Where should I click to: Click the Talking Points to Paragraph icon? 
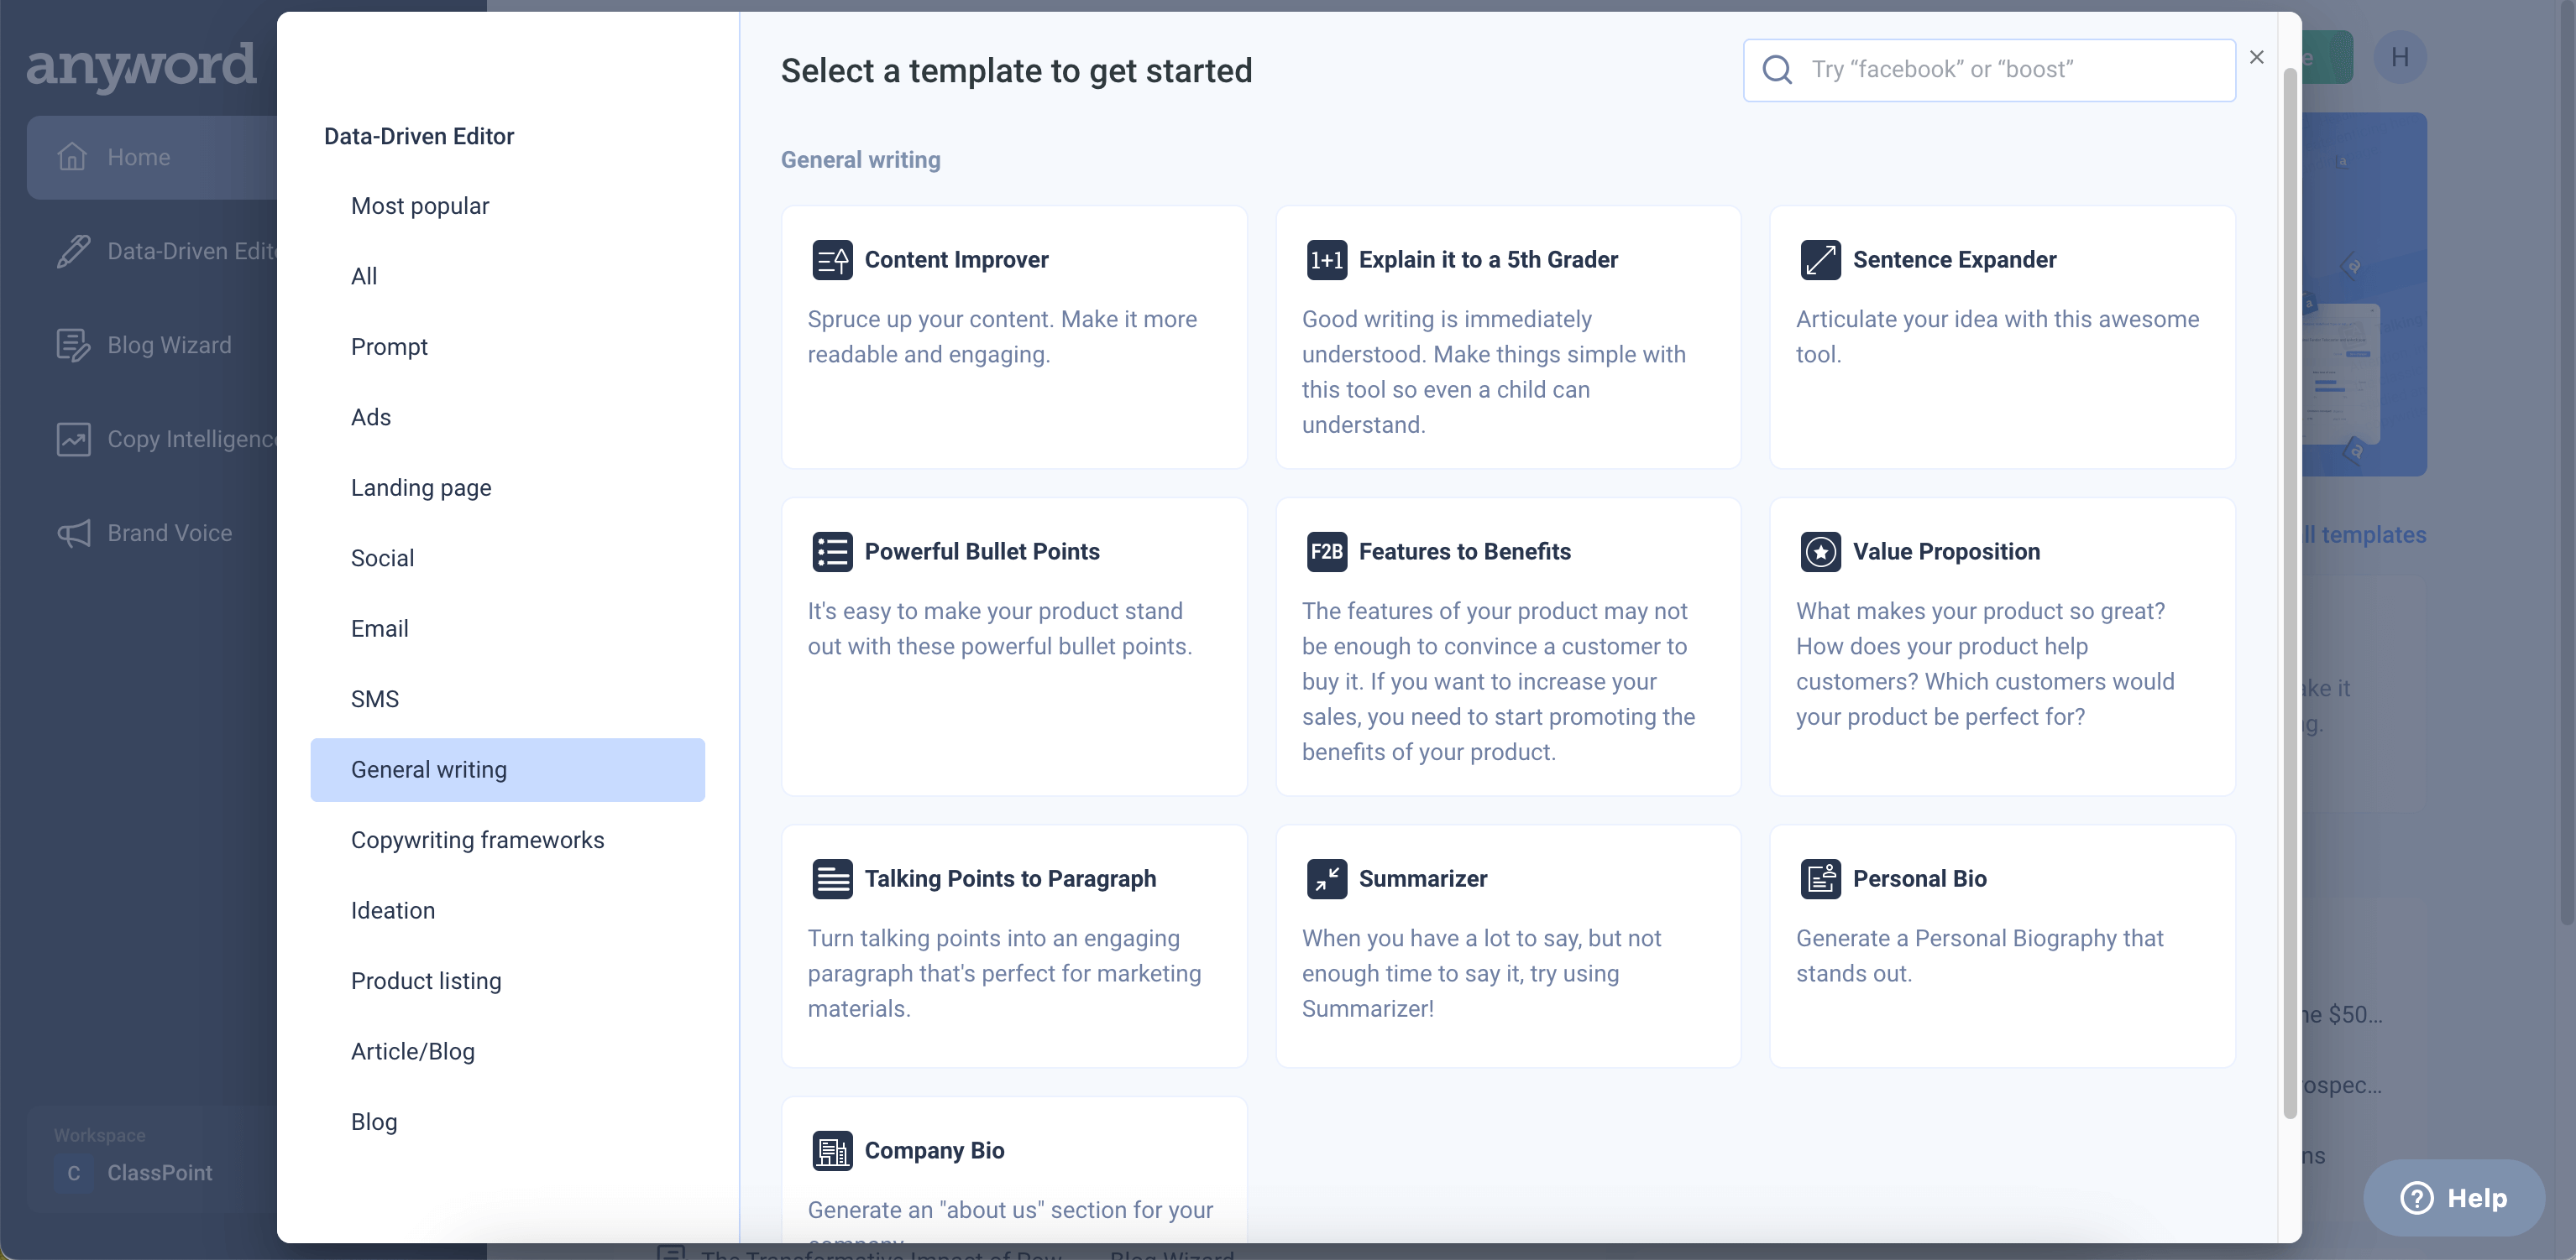point(830,879)
